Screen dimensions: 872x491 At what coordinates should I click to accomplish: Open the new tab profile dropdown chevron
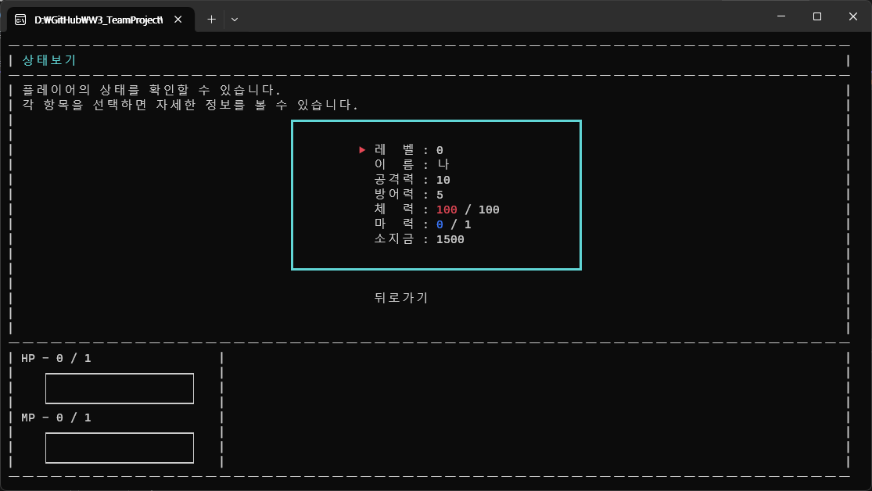pos(235,20)
